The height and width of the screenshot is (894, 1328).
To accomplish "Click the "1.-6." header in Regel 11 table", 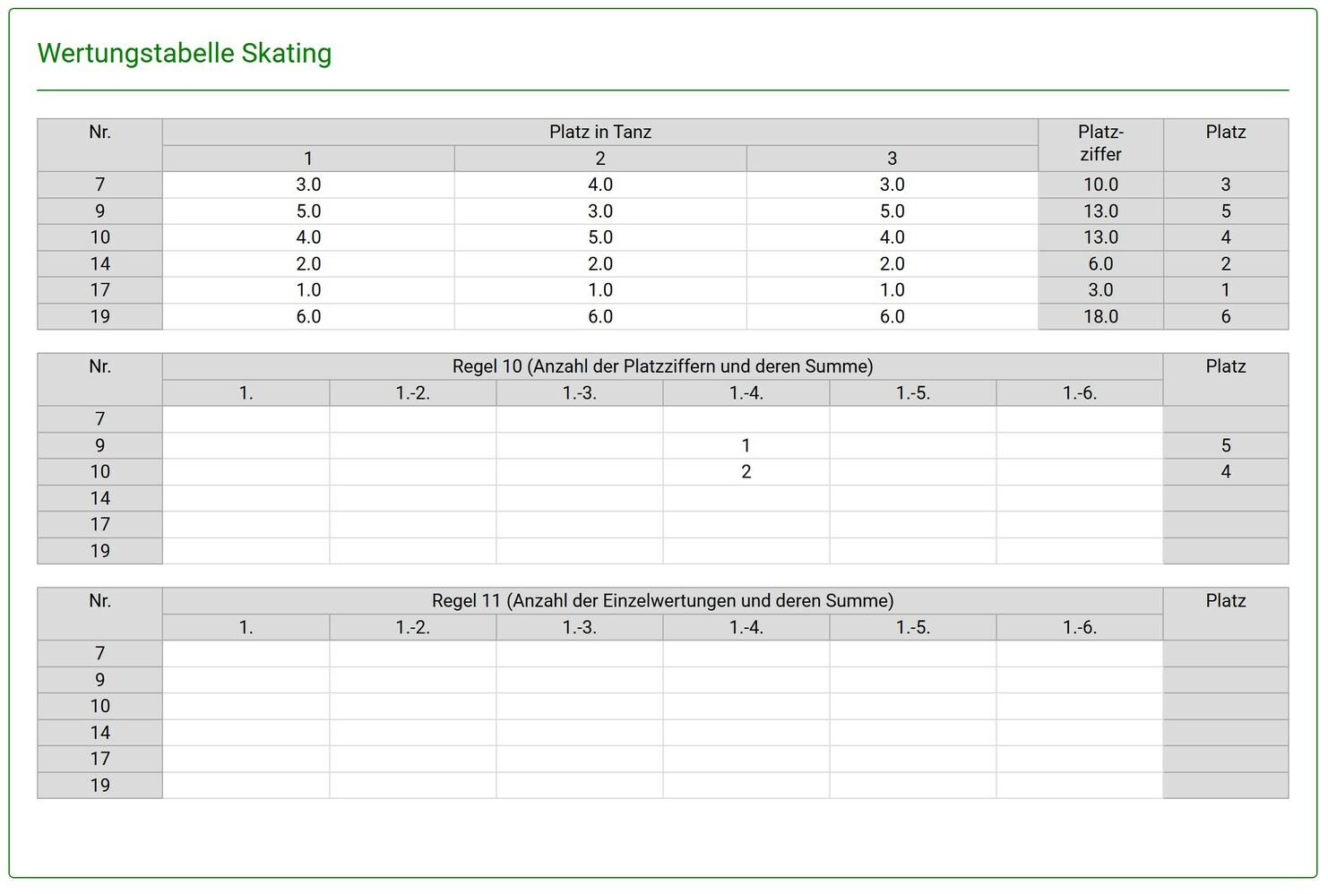I will click(x=1079, y=628).
